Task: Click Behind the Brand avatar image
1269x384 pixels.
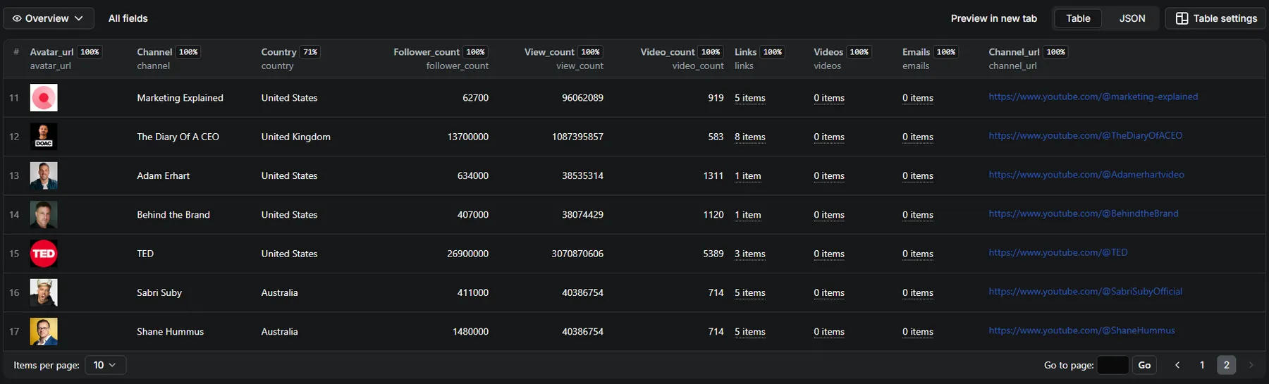Action: (x=44, y=215)
